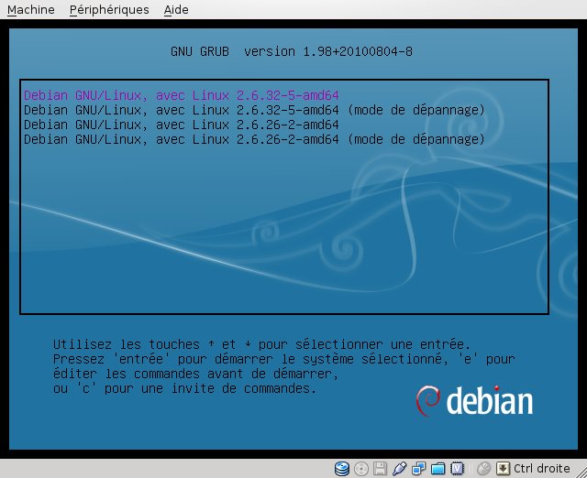Viewport: 587px width, 478px height.
Task: Click the window resize grip corner
Action: 581,473
